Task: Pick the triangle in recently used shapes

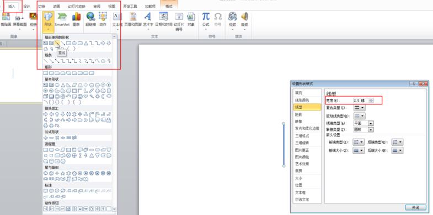Action: [x=86, y=43]
